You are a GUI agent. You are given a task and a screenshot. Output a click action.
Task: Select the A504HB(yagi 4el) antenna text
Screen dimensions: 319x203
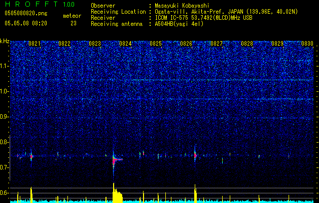(x=179, y=24)
